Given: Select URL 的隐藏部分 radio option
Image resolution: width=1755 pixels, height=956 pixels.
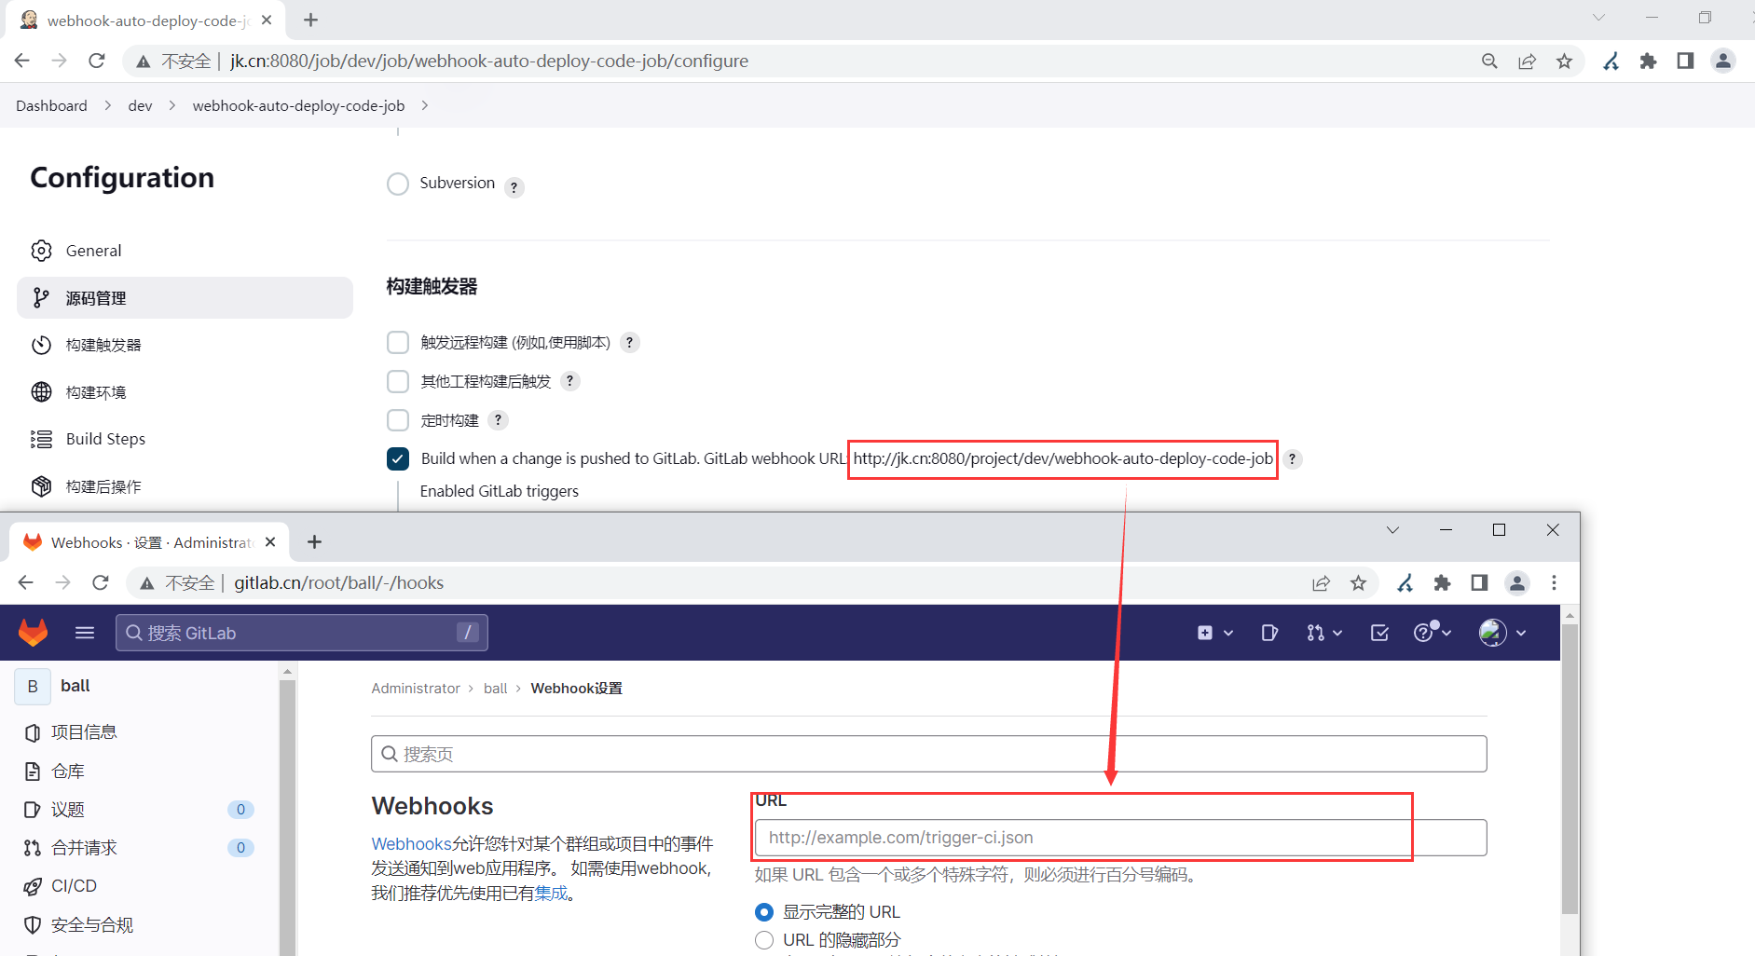Looking at the screenshot, I should click(x=764, y=940).
